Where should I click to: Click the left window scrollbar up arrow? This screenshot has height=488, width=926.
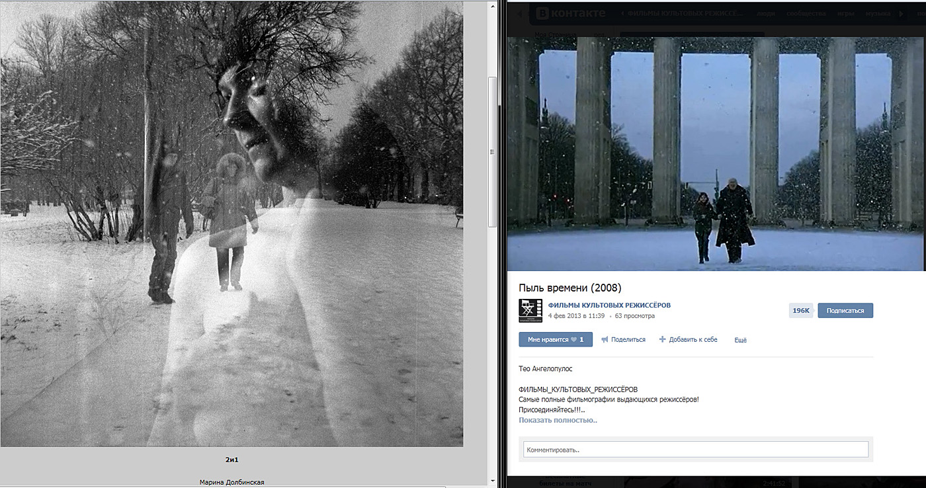492,5
